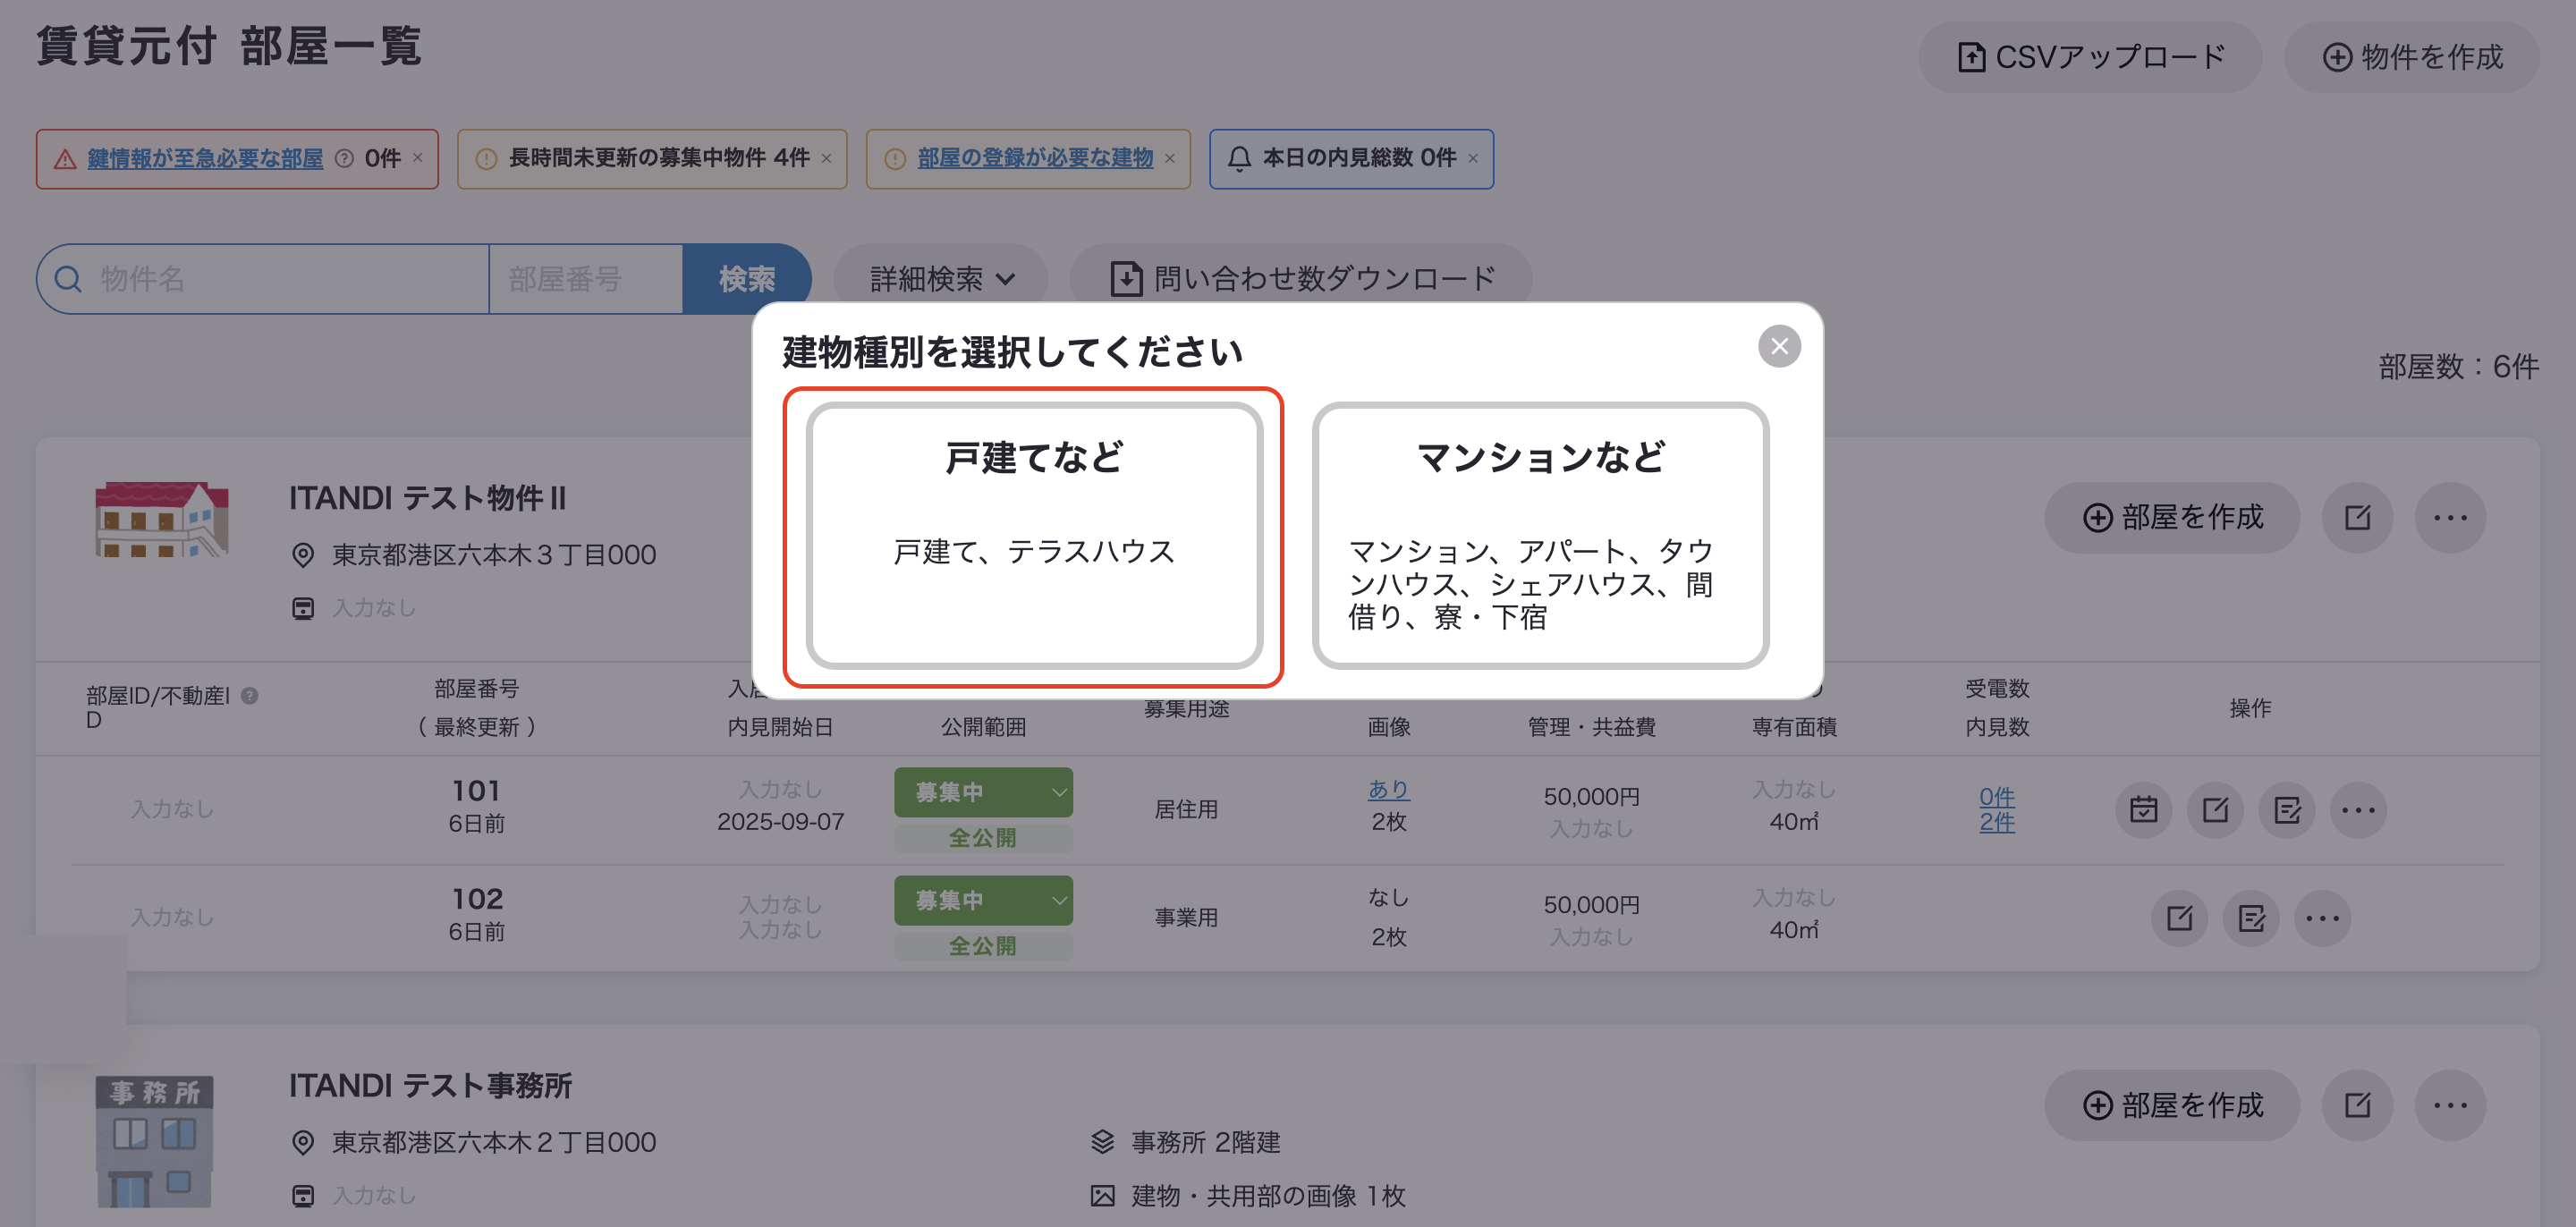Close the building type selection dialog

pyautogui.click(x=1779, y=346)
